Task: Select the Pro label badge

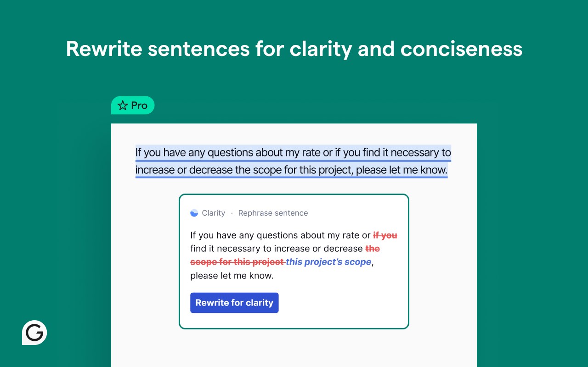Action: 133,106
